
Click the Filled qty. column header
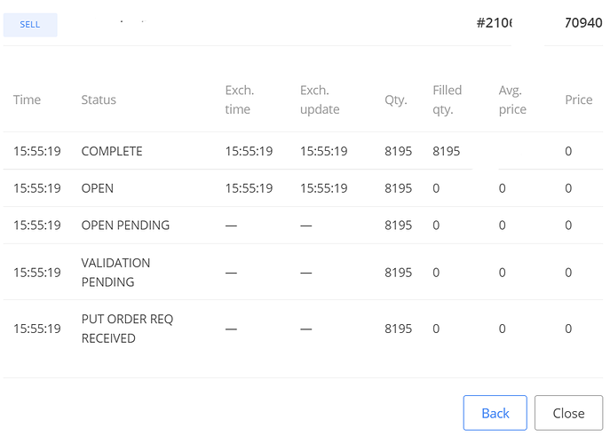(x=447, y=99)
